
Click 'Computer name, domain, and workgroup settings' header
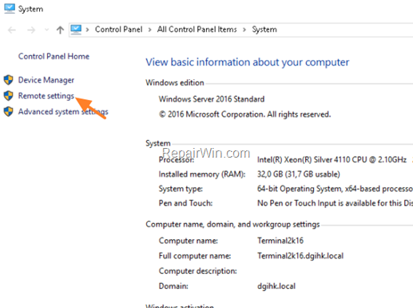tap(232, 224)
